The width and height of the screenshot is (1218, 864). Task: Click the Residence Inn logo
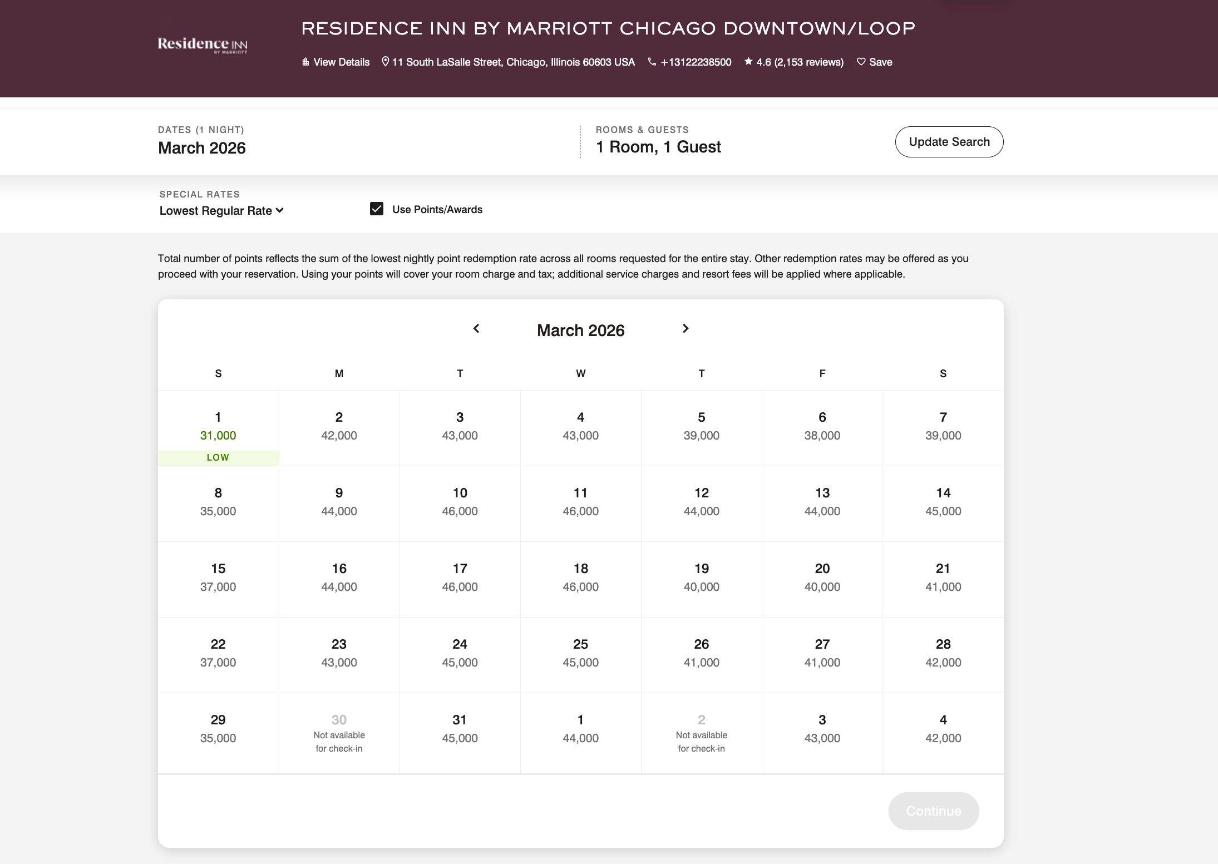coord(203,45)
